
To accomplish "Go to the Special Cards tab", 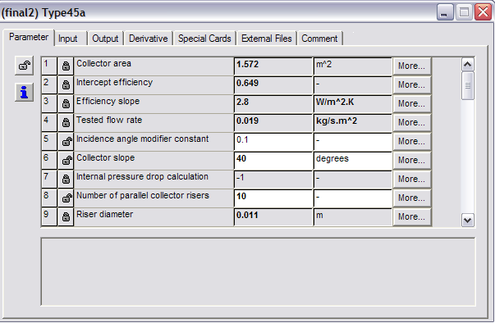I will click(x=204, y=39).
